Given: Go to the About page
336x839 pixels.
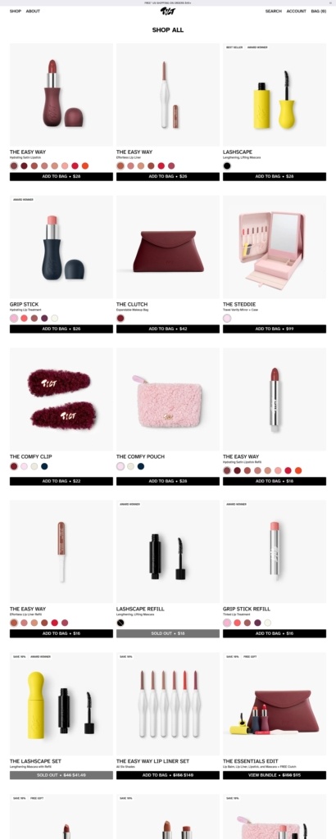Looking at the screenshot, I should tap(33, 11).
